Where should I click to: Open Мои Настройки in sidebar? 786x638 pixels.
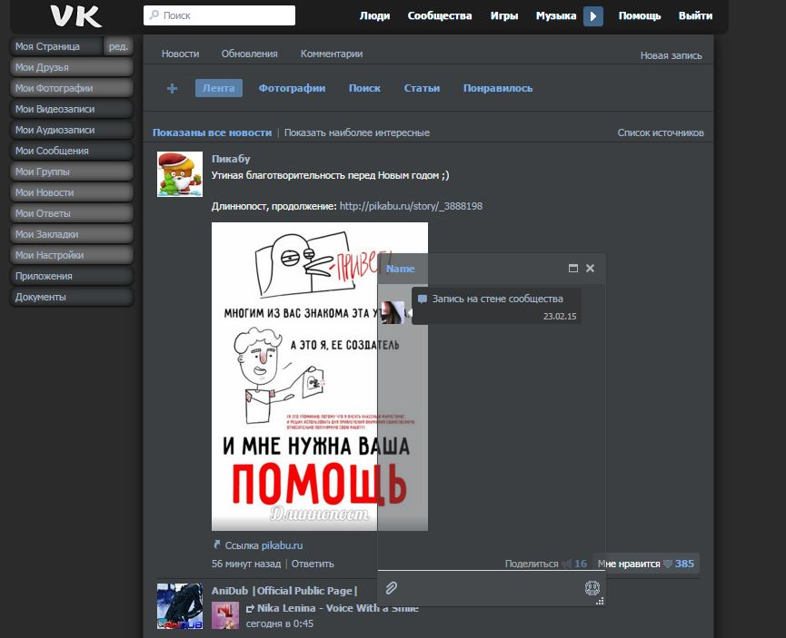pos(72,255)
